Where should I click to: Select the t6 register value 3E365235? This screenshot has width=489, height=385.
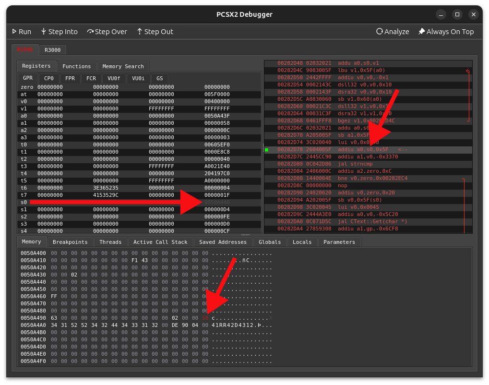pyautogui.click(x=106, y=188)
